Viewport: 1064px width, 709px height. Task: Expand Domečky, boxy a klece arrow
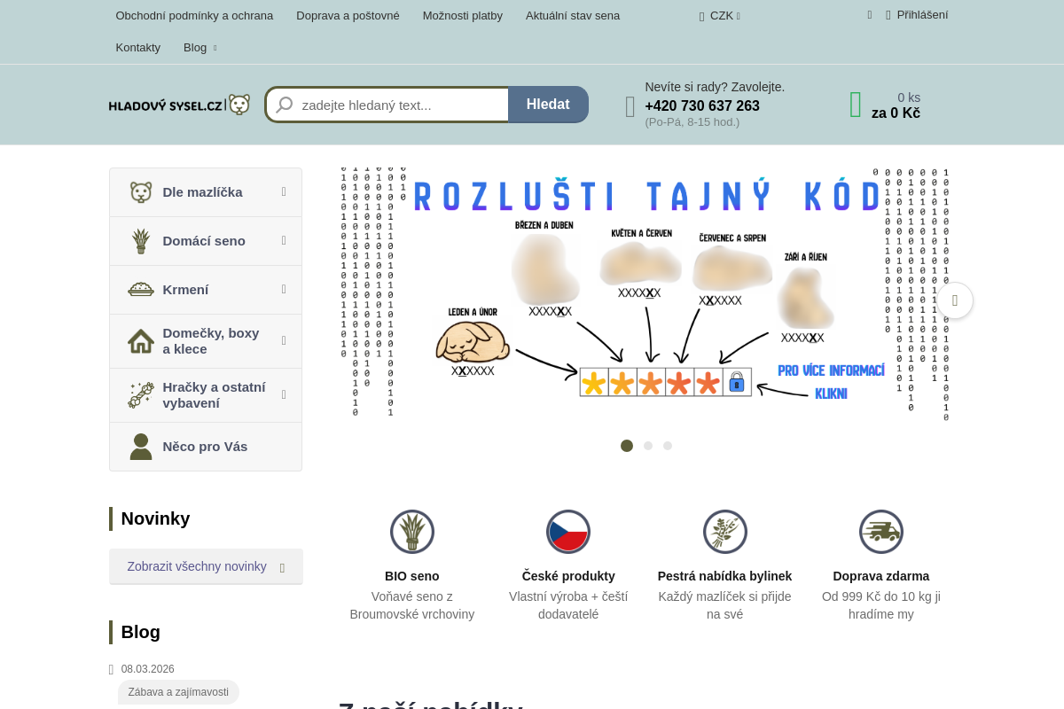point(284,340)
